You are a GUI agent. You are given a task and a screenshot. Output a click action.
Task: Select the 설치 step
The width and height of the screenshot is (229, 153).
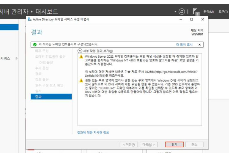(x=38, y=91)
